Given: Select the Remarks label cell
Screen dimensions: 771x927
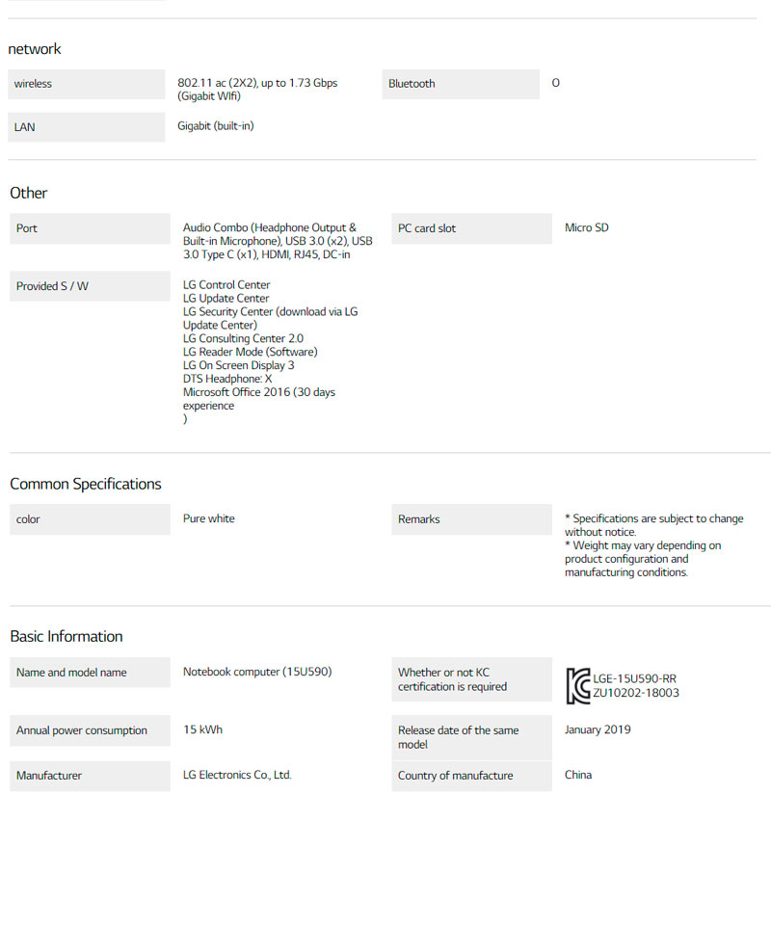Looking at the screenshot, I should 471,519.
